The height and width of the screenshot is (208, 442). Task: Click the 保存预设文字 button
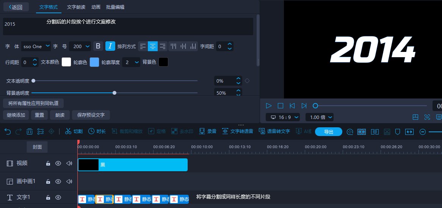click(91, 115)
